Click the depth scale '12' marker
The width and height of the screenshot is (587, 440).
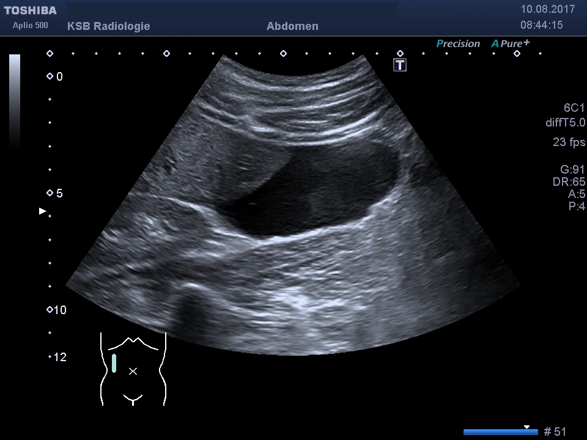pos(57,358)
